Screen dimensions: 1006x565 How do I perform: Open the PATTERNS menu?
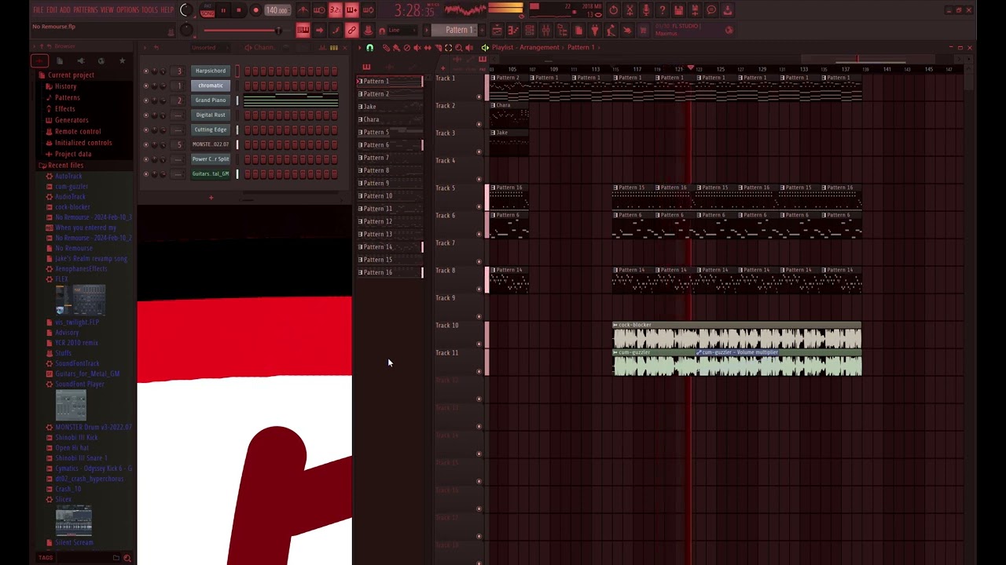[85, 10]
